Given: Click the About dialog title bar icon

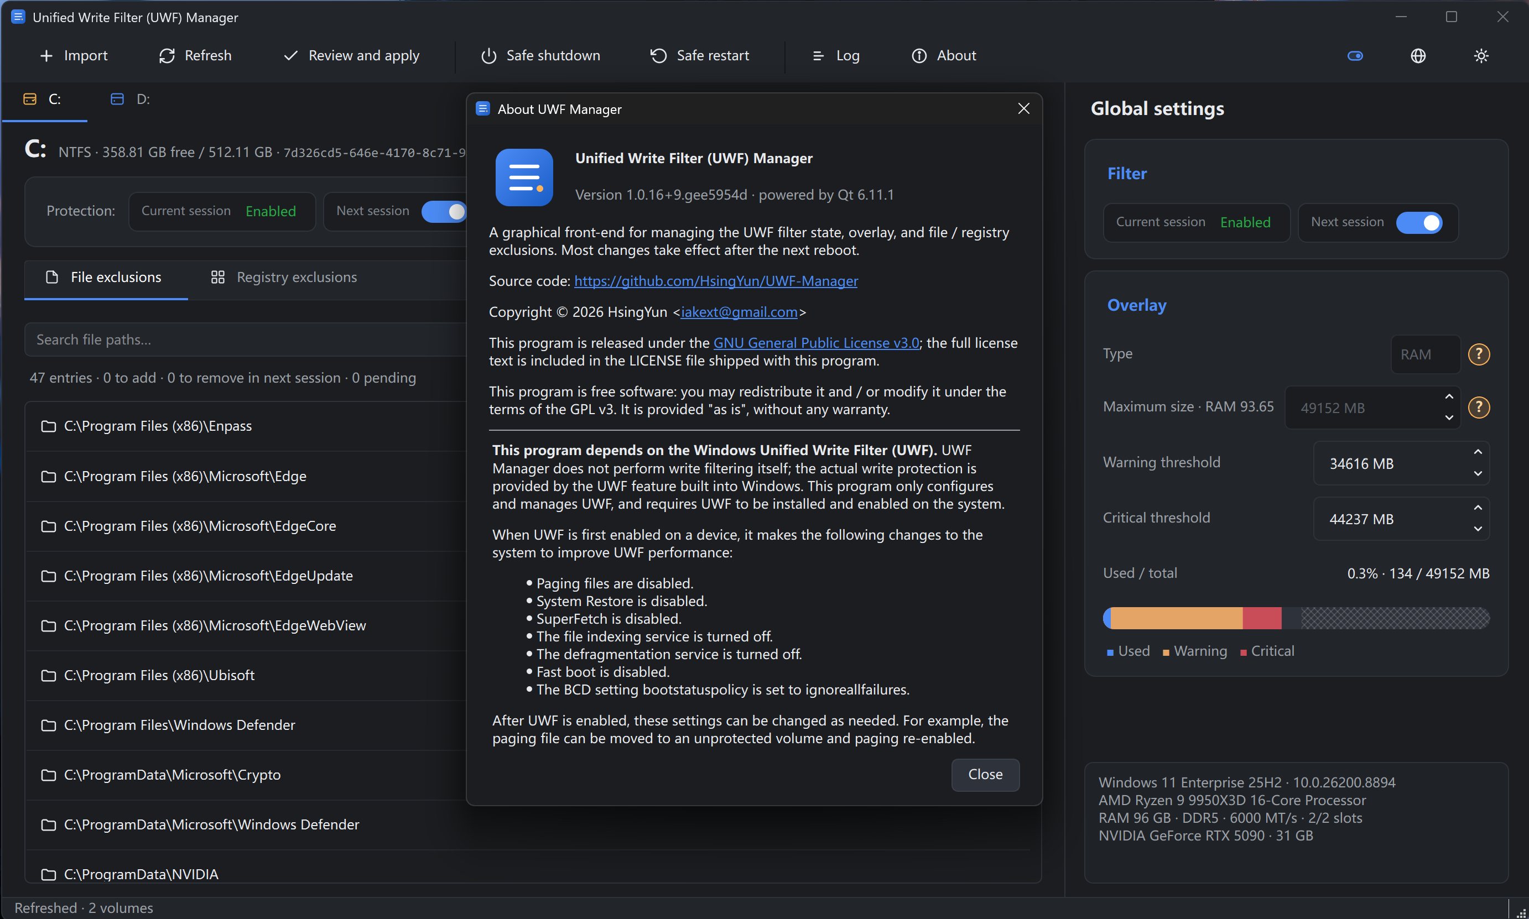Looking at the screenshot, I should coord(482,109).
